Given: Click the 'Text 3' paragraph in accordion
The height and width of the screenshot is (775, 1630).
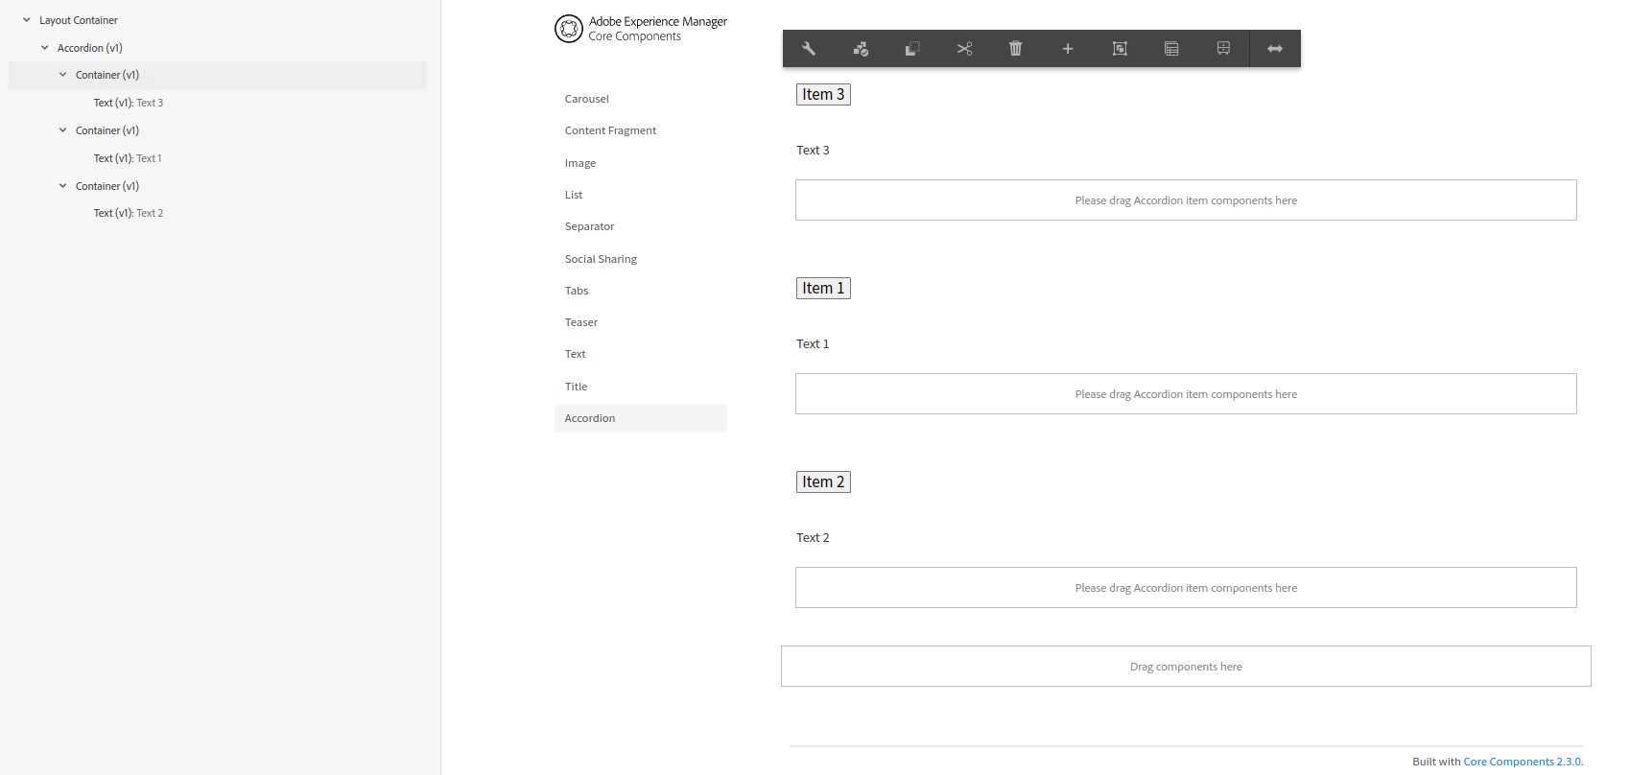Looking at the screenshot, I should click(x=813, y=151).
